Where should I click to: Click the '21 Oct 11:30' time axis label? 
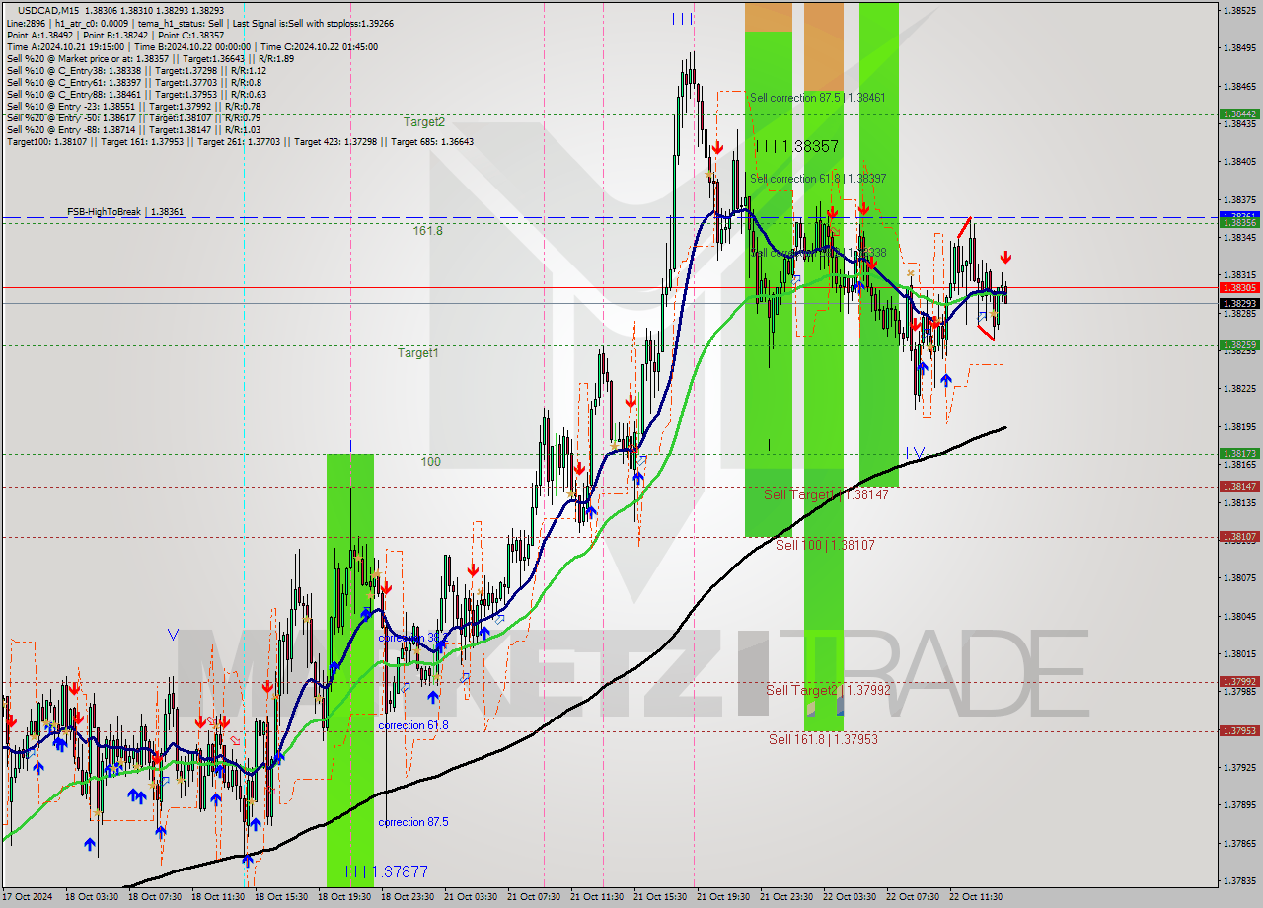point(596,897)
